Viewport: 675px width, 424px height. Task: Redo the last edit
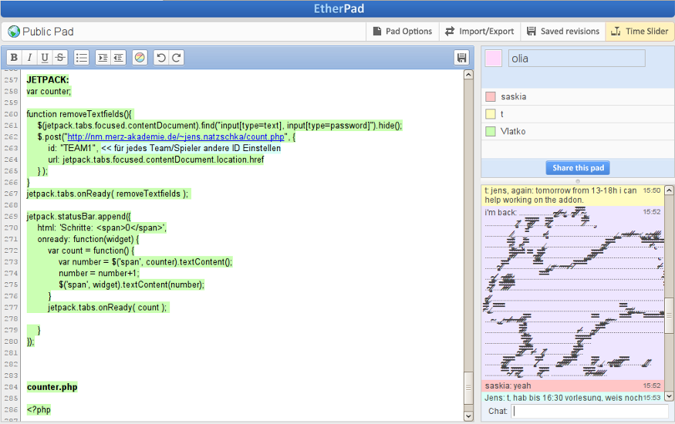coord(177,57)
